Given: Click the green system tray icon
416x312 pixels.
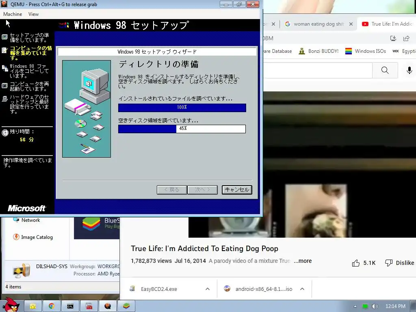Looking at the screenshot, I should (365, 306).
